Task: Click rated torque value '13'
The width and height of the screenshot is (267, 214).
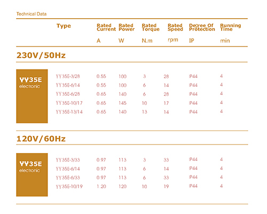Action: [x=144, y=112]
